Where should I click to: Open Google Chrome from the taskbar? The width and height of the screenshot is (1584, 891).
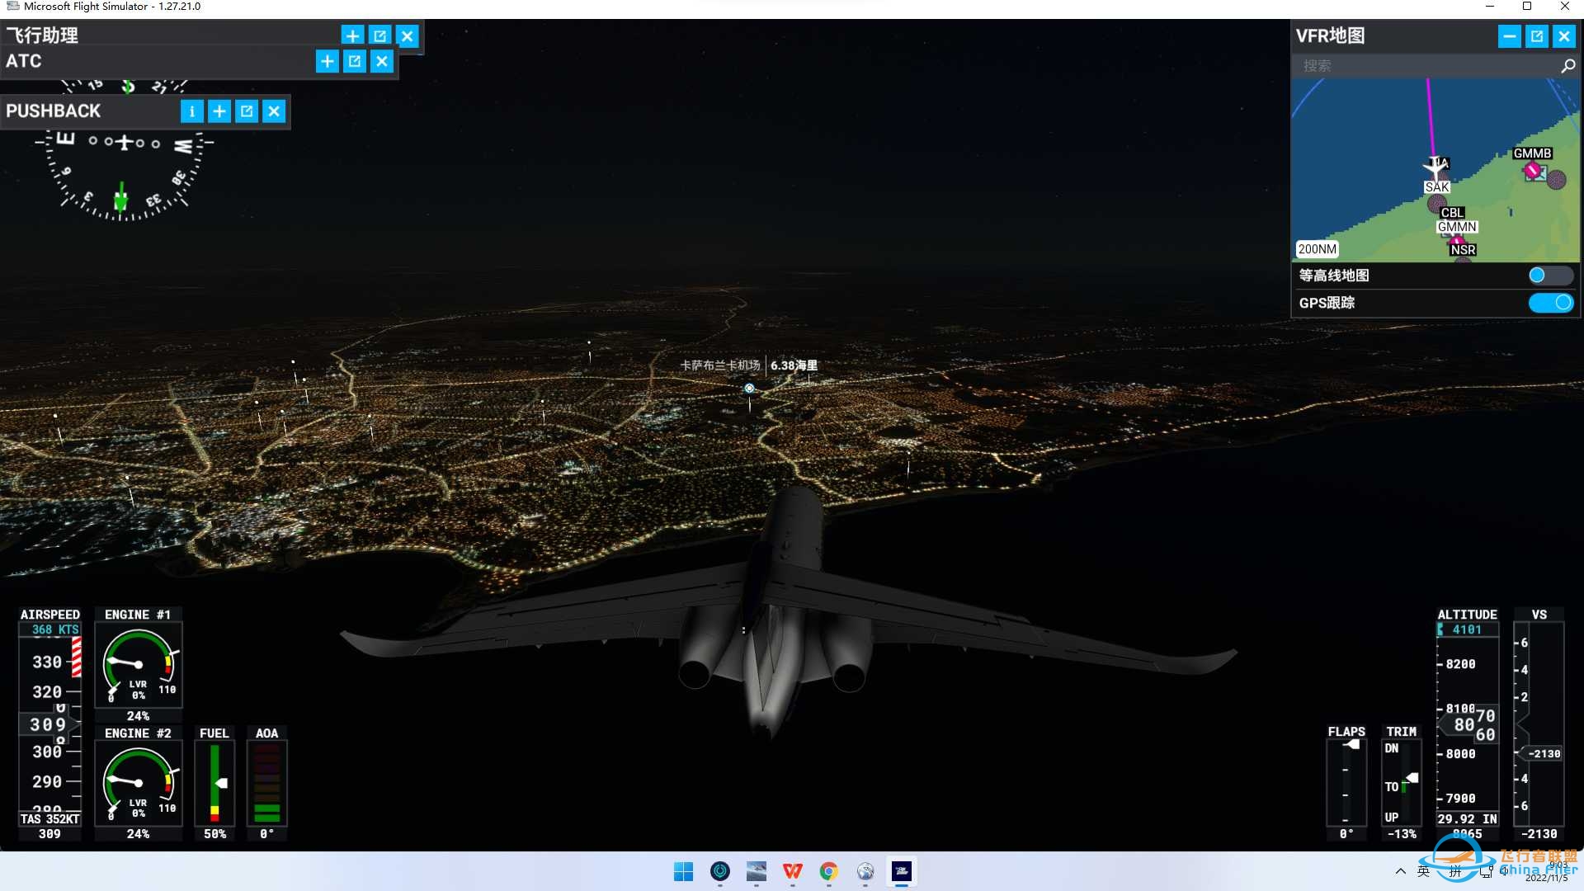(829, 871)
